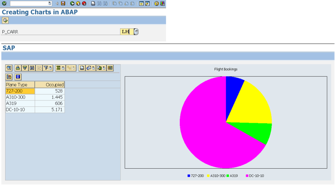Open the ALV Views dropdown arrow

(x=94, y=68)
